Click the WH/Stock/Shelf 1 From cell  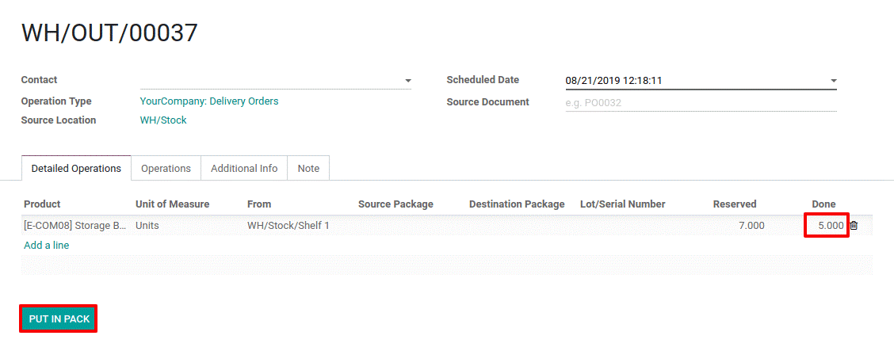click(288, 226)
